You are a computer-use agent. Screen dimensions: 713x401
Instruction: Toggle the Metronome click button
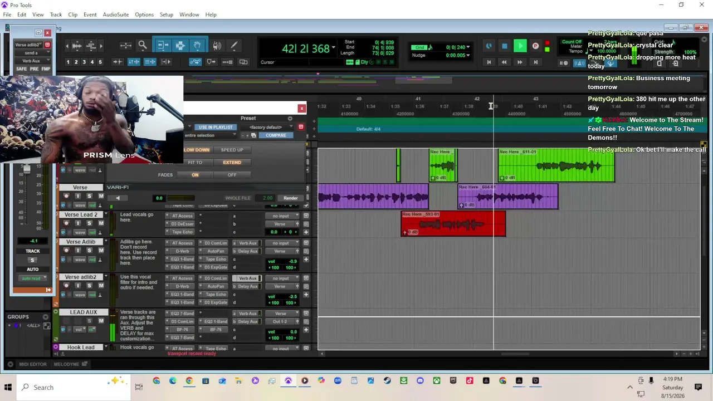579,63
